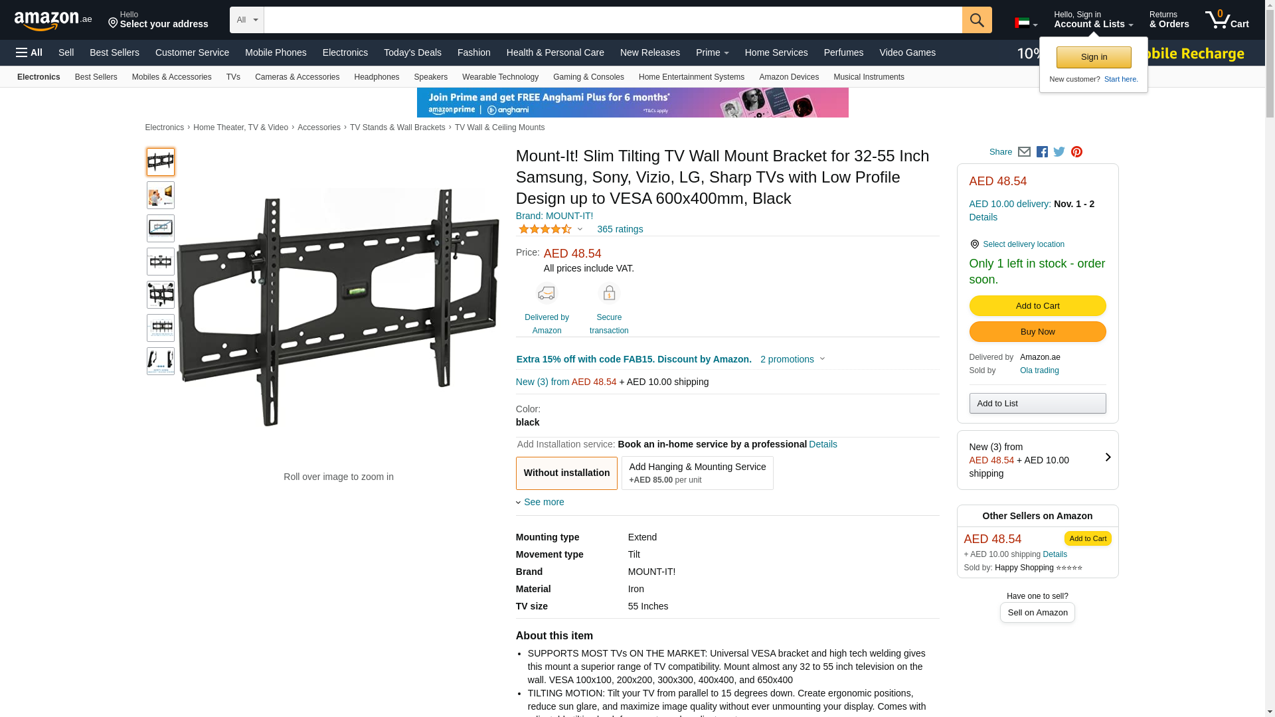Open the country flag language selector

[x=1025, y=23]
